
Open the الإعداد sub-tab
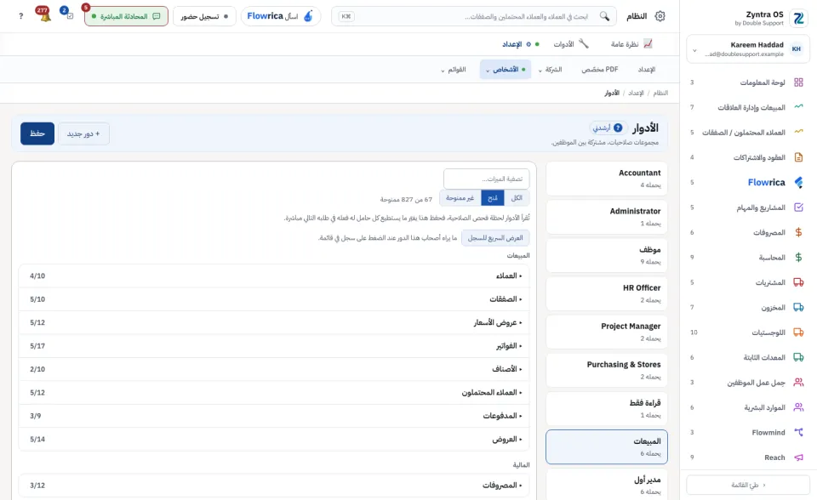(x=646, y=69)
